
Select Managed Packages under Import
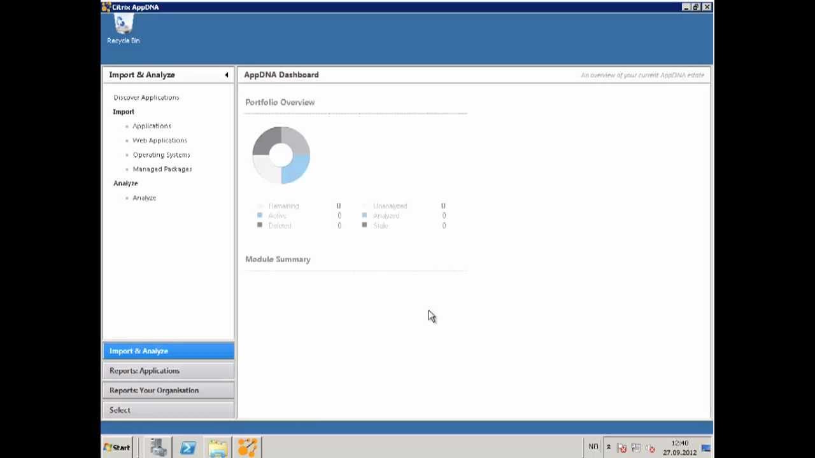click(x=162, y=169)
